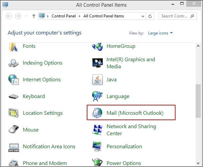Click the address bar Control Panel icon

pyautogui.click(x=42, y=16)
